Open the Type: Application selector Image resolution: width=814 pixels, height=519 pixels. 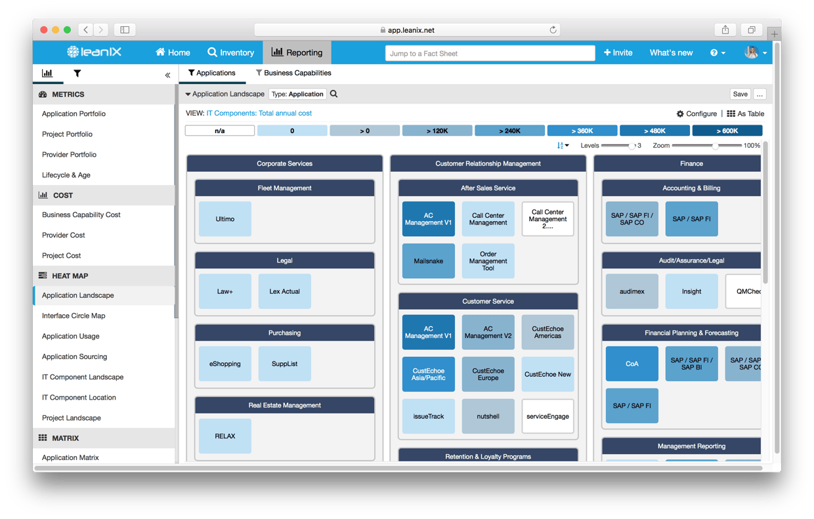(x=297, y=94)
